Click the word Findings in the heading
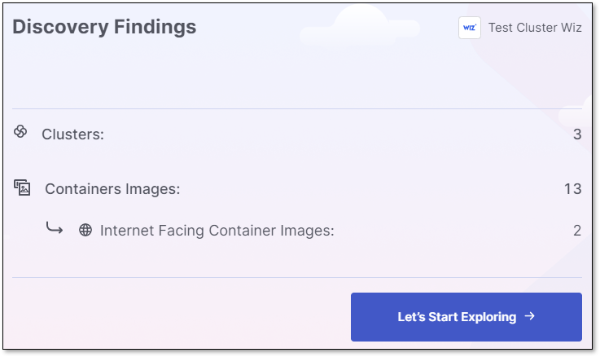The image size is (600, 357). click(155, 27)
